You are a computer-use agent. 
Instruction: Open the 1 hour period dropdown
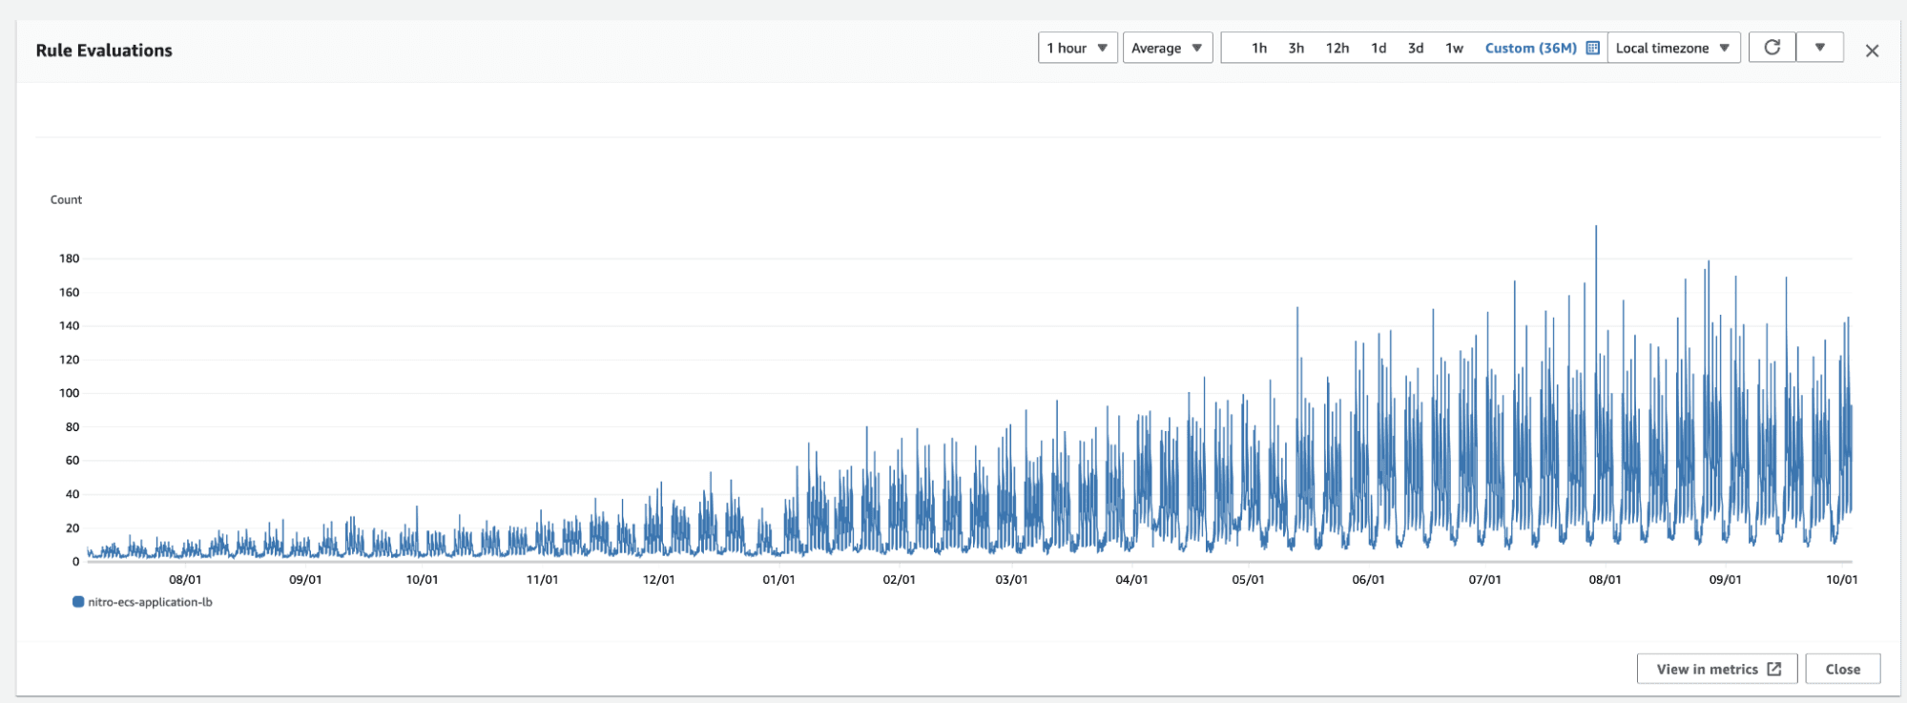coord(1077,48)
